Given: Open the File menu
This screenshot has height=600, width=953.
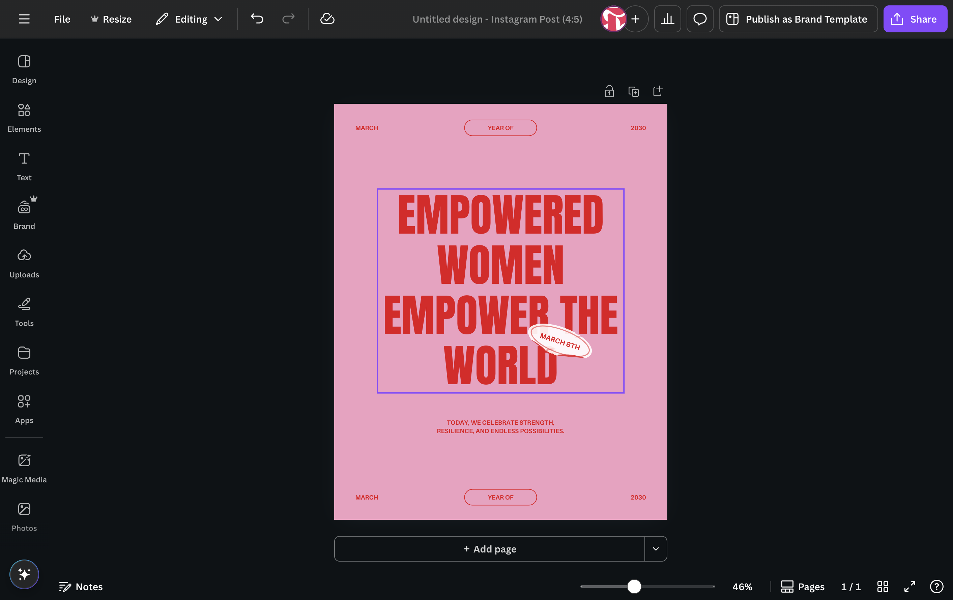Looking at the screenshot, I should point(62,19).
